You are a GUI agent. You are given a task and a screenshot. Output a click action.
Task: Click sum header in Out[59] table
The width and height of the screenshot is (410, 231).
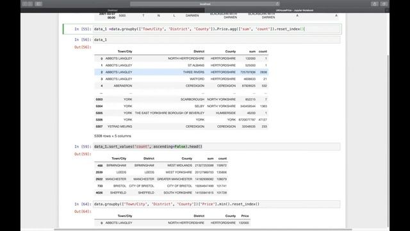click(x=211, y=158)
